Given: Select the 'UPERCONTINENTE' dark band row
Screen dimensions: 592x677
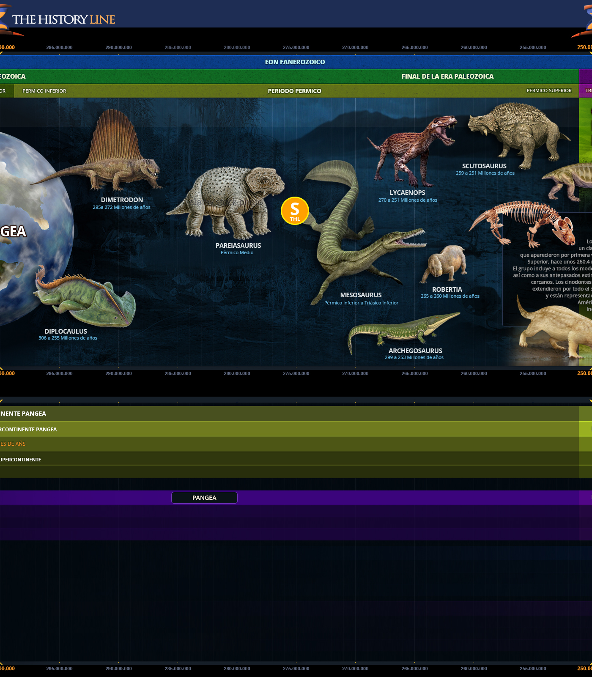Looking at the screenshot, I should point(289,459).
